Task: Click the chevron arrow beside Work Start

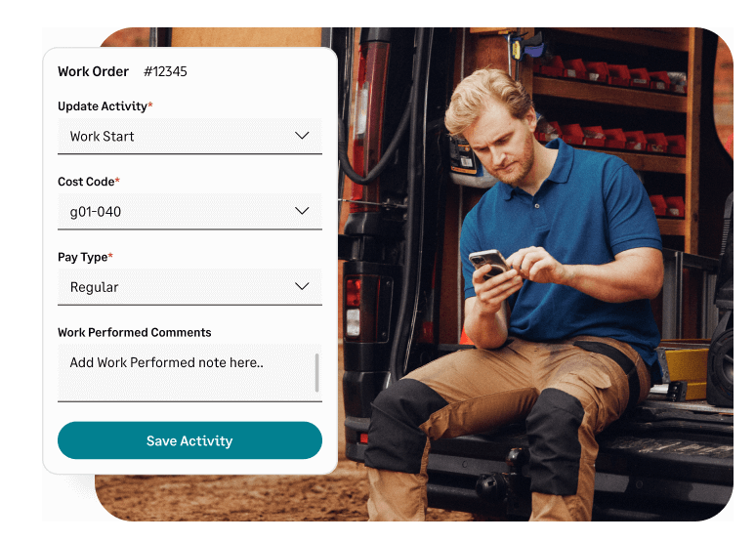Action: point(302,136)
